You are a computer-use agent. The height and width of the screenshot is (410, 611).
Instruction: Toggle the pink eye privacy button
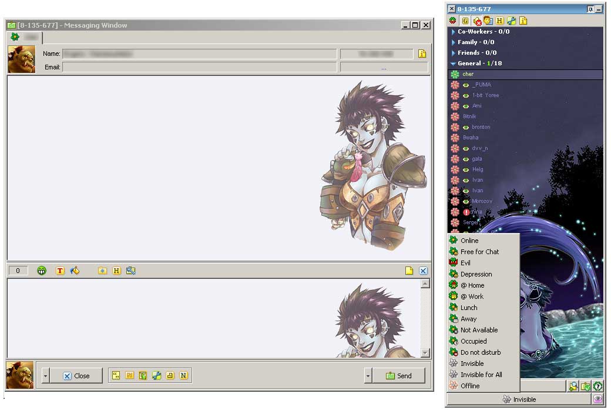[597, 399]
